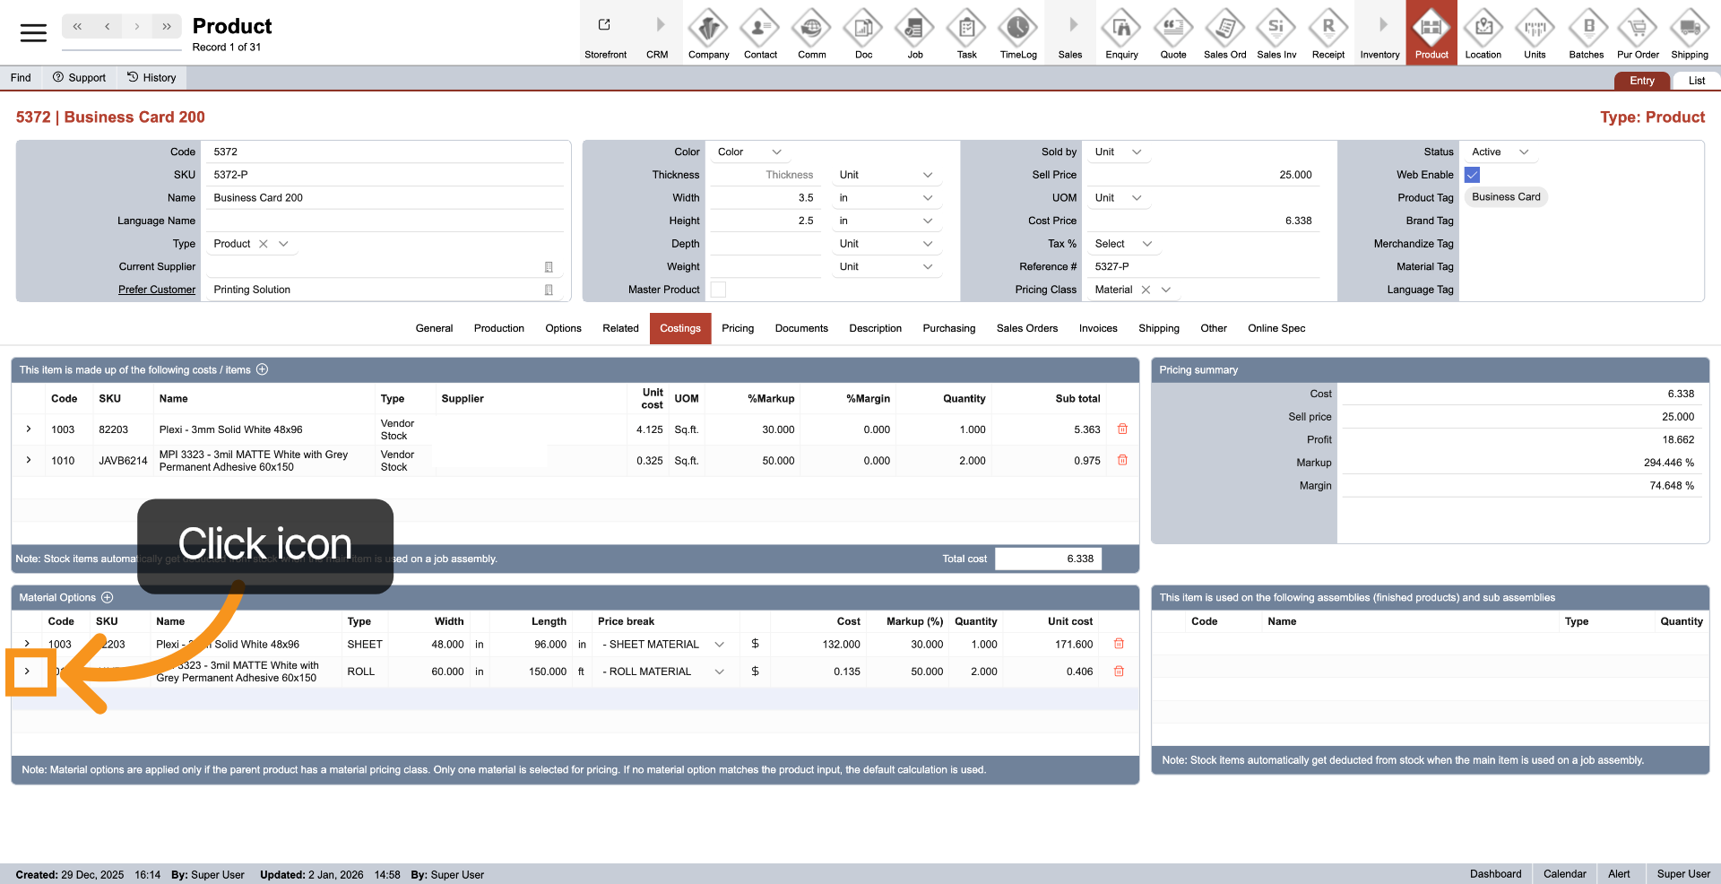Uncheck the Web Enable checkbox
The width and height of the screenshot is (1721, 884).
tap(1472, 175)
